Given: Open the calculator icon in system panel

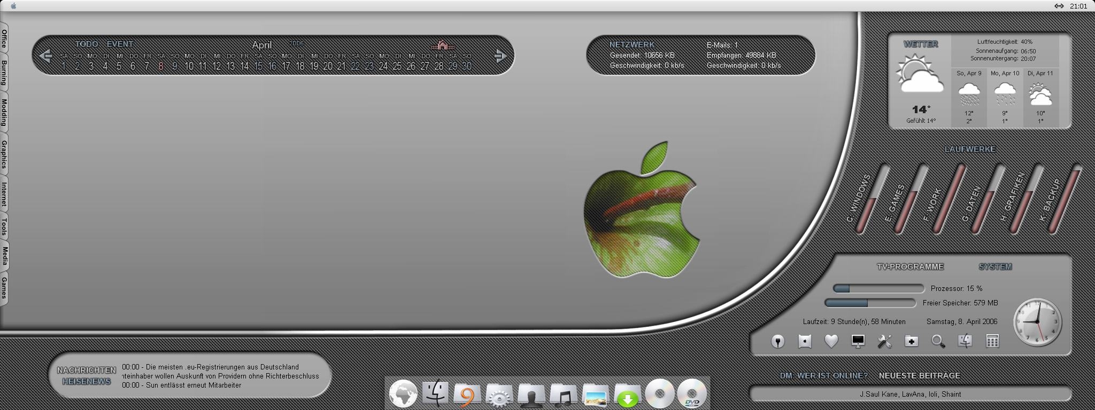Looking at the screenshot, I should point(992,341).
